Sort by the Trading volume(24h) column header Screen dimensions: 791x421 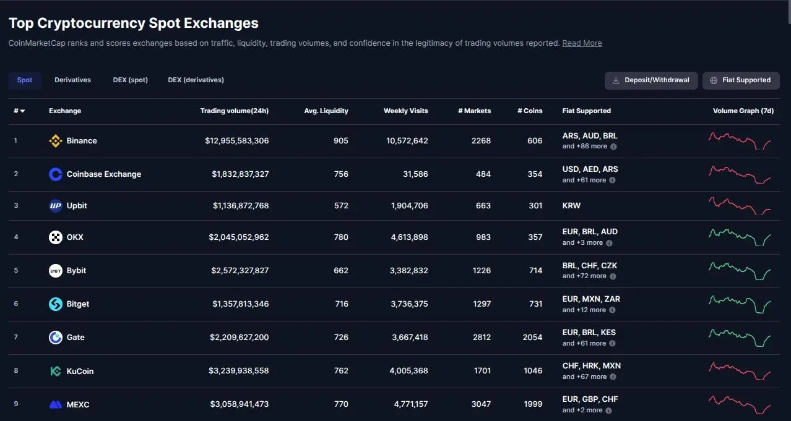[x=235, y=111]
